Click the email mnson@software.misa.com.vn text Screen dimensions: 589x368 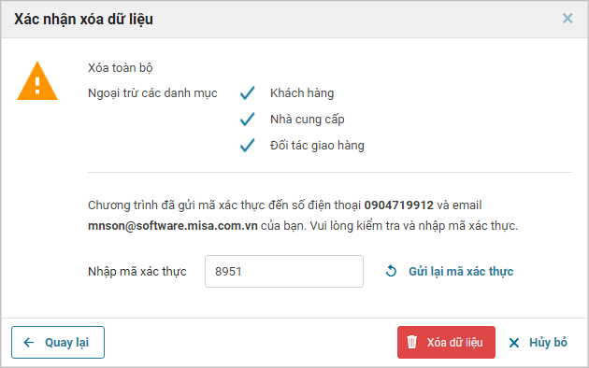point(173,226)
